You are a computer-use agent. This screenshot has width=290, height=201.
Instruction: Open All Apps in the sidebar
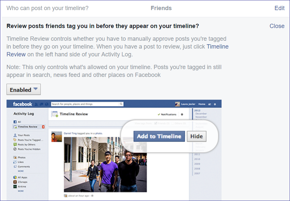coord(22,177)
